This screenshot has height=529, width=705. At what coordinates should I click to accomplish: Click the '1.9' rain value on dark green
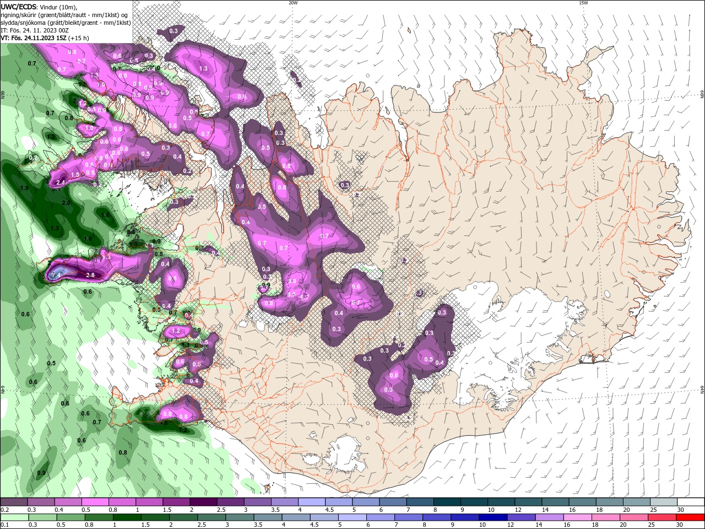24,188
